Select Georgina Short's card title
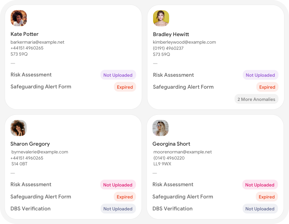The height and width of the screenshot is (224, 289). coord(171,144)
